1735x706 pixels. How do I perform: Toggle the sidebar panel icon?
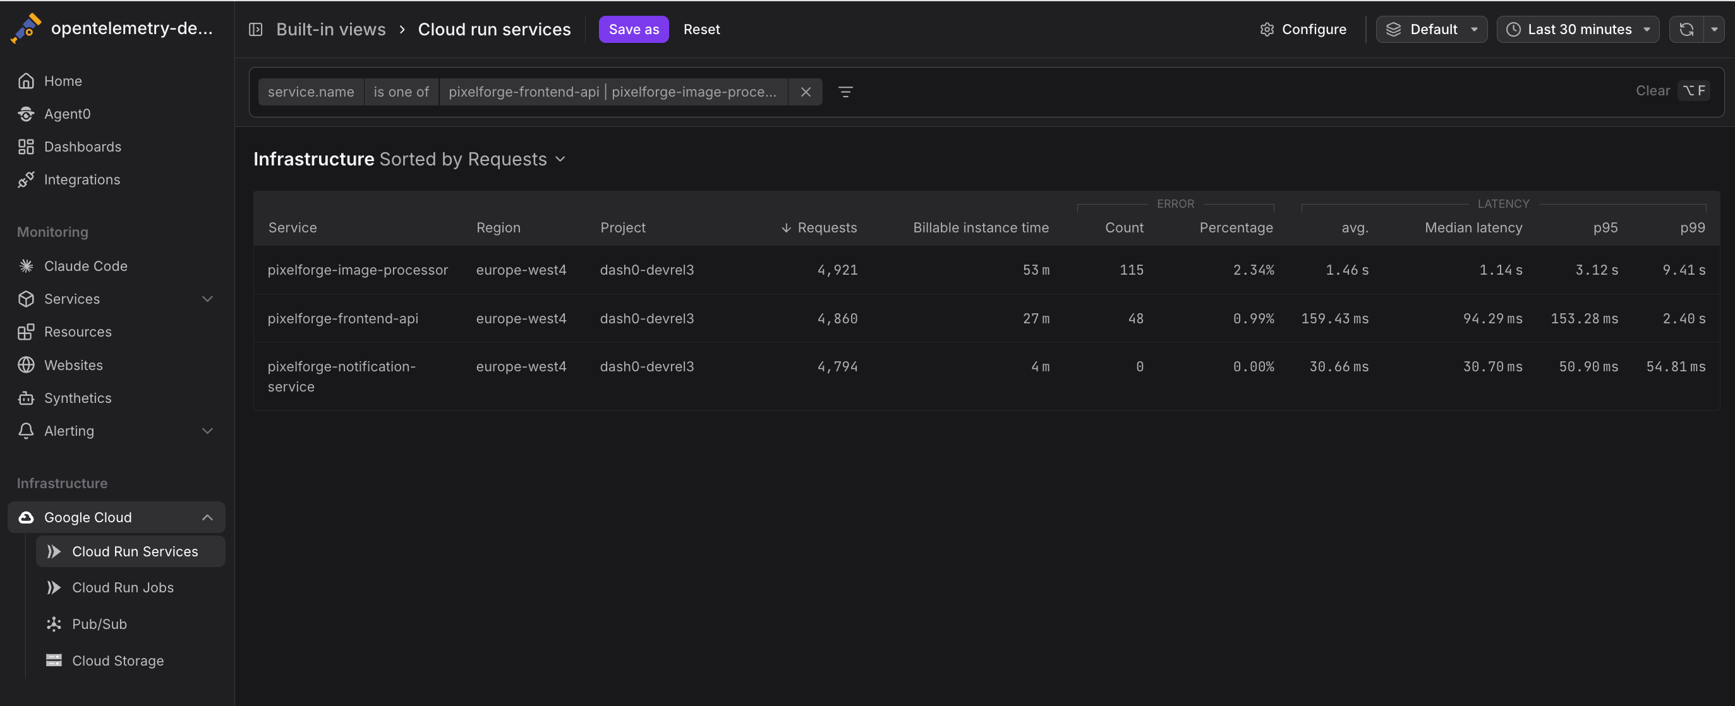point(255,29)
